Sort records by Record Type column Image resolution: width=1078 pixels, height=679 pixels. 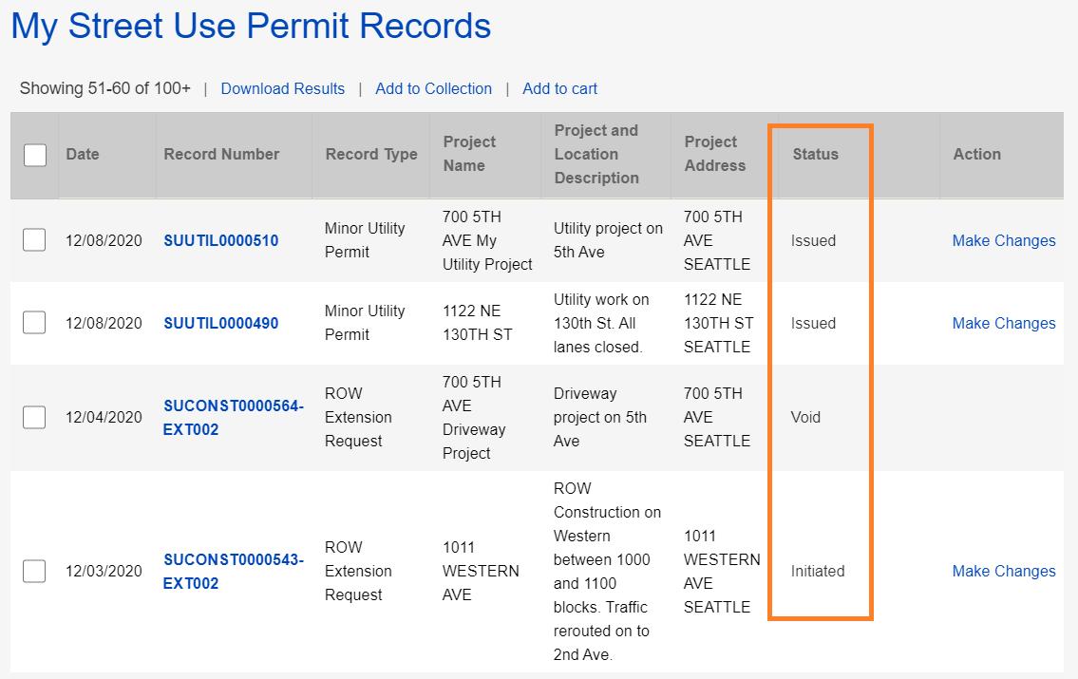370,154
